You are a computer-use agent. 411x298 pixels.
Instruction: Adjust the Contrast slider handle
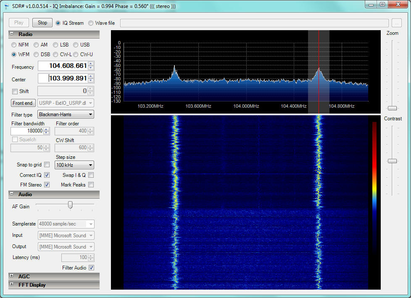pyautogui.click(x=393, y=161)
